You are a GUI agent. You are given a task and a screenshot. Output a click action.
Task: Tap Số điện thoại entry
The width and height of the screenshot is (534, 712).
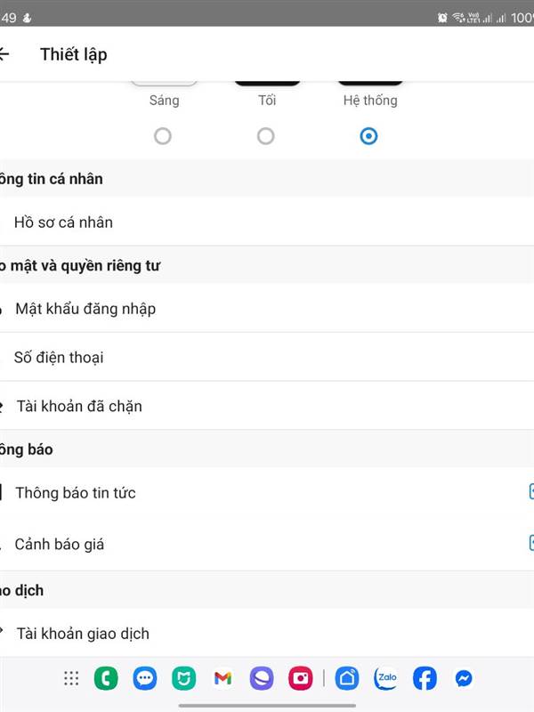pos(267,358)
